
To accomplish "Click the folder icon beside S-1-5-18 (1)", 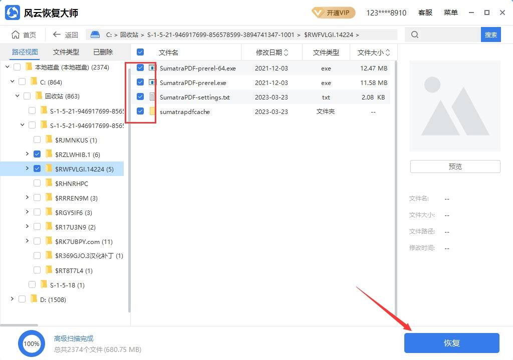I will [44, 284].
